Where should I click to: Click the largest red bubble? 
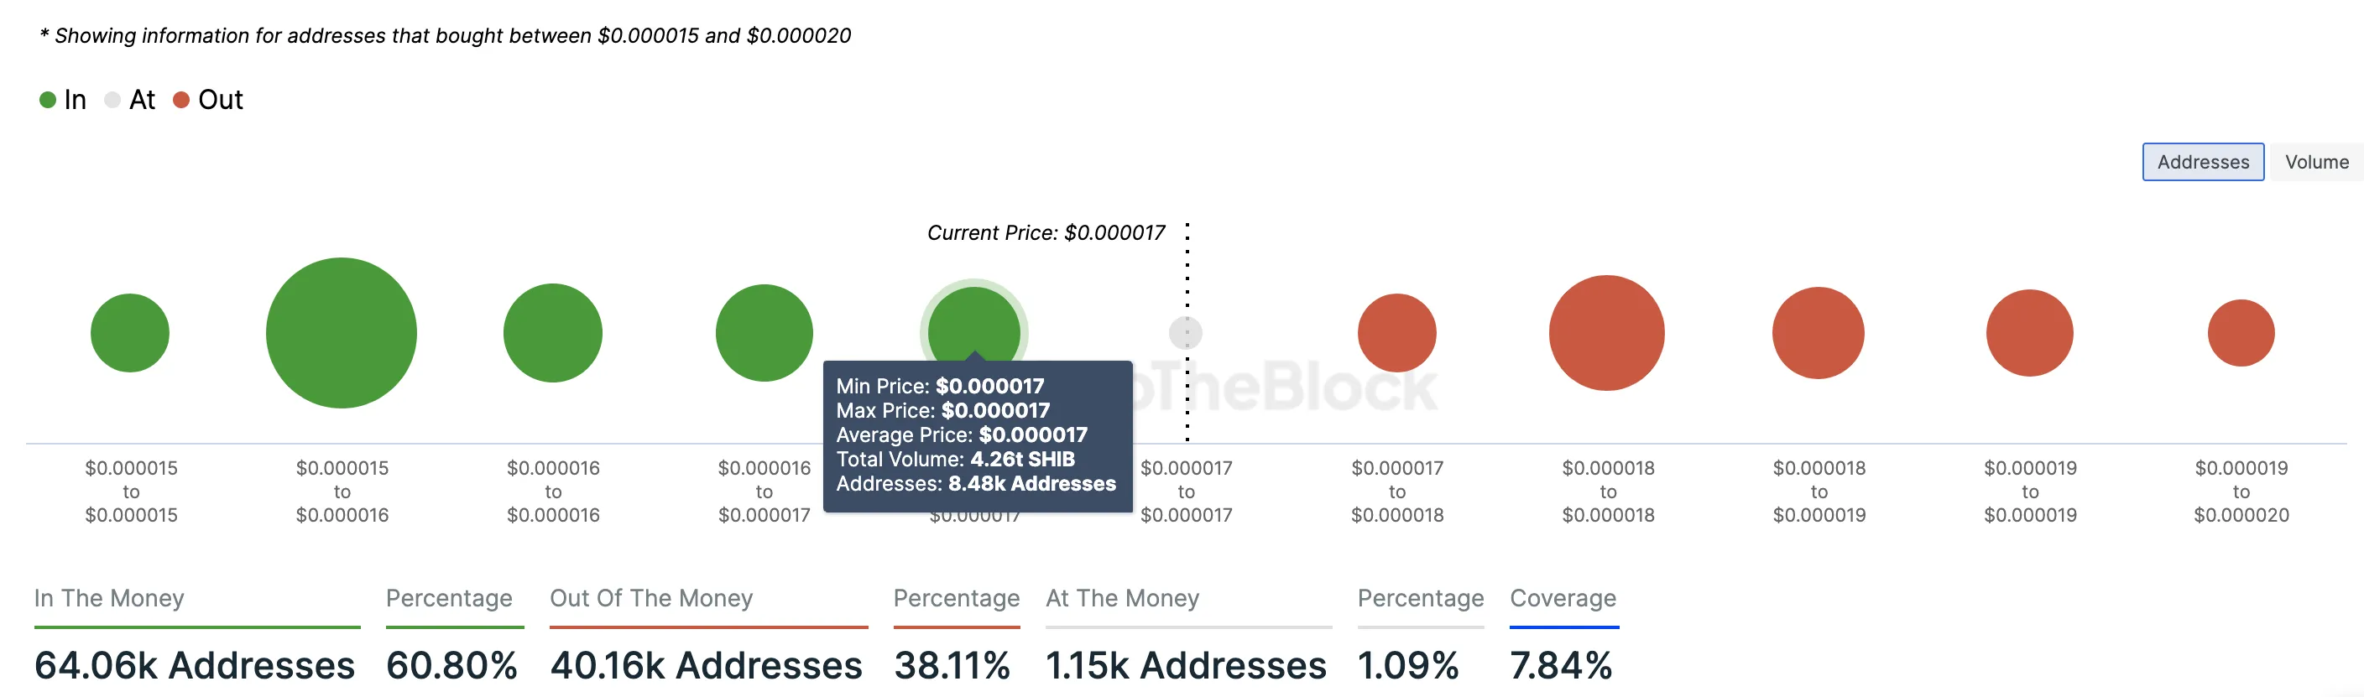point(1607,333)
